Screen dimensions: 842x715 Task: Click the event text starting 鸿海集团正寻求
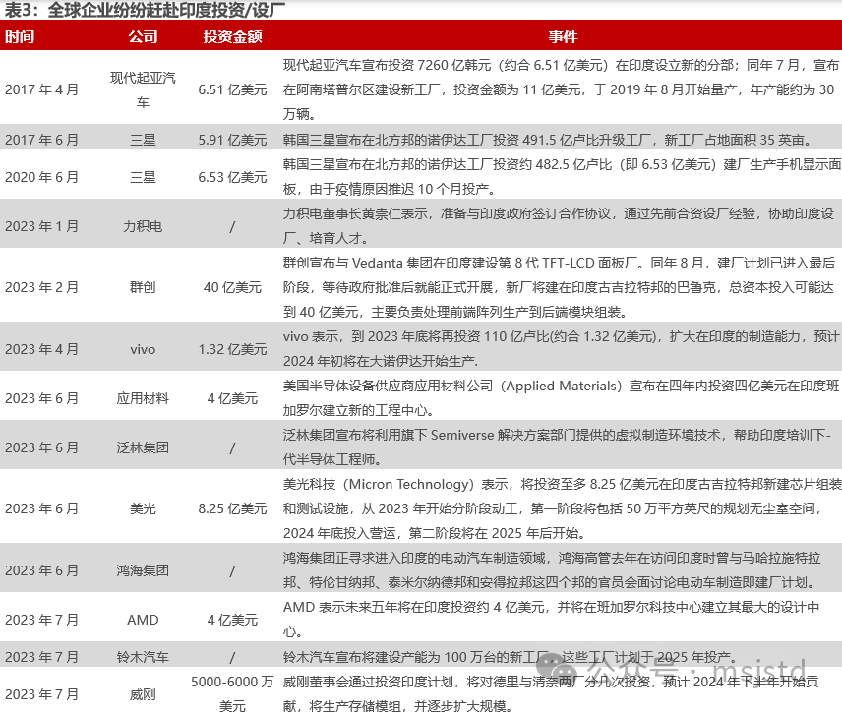click(552, 570)
